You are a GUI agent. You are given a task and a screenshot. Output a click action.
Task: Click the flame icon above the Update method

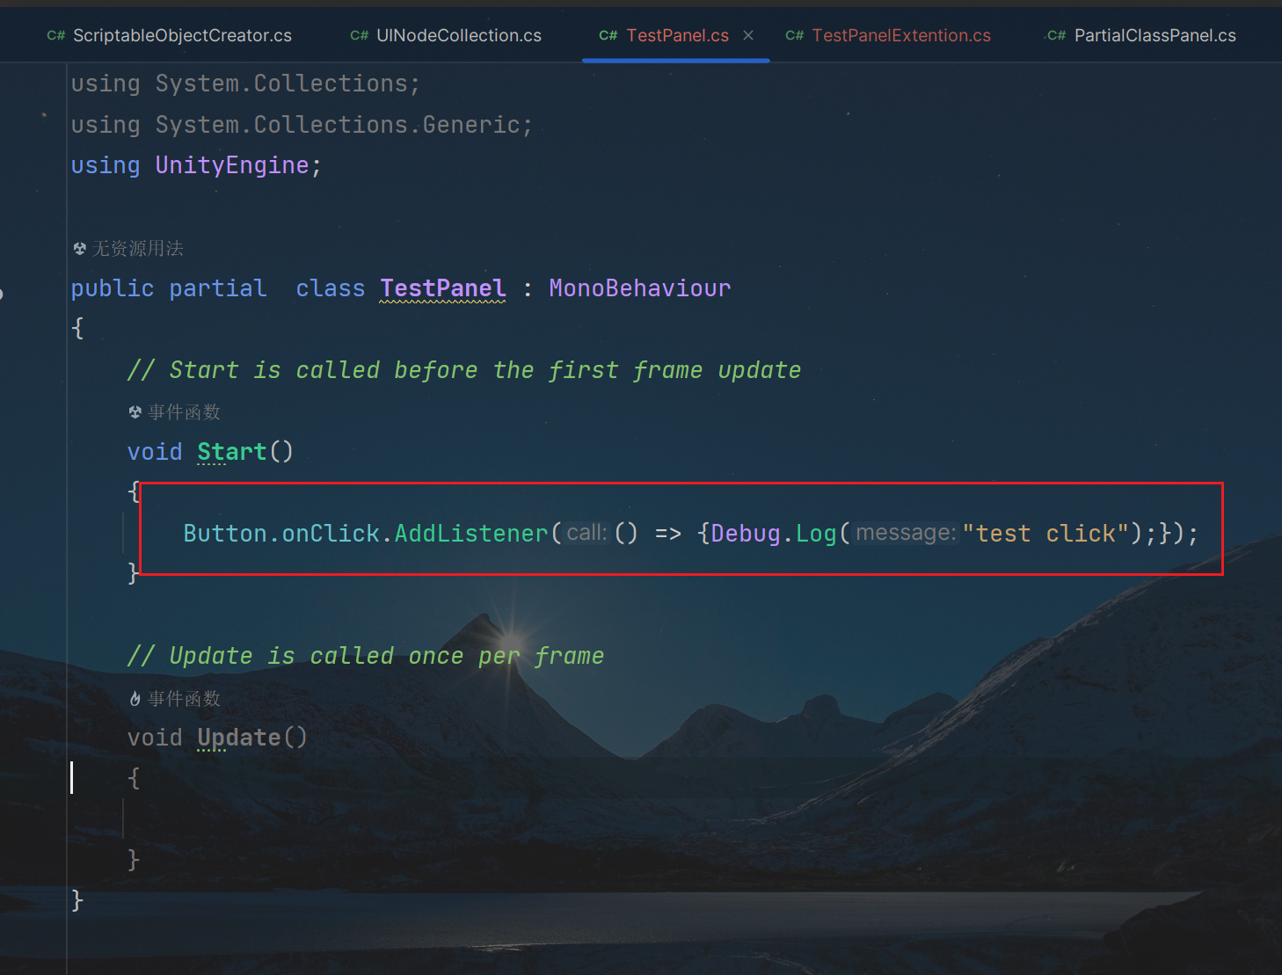[x=135, y=699]
